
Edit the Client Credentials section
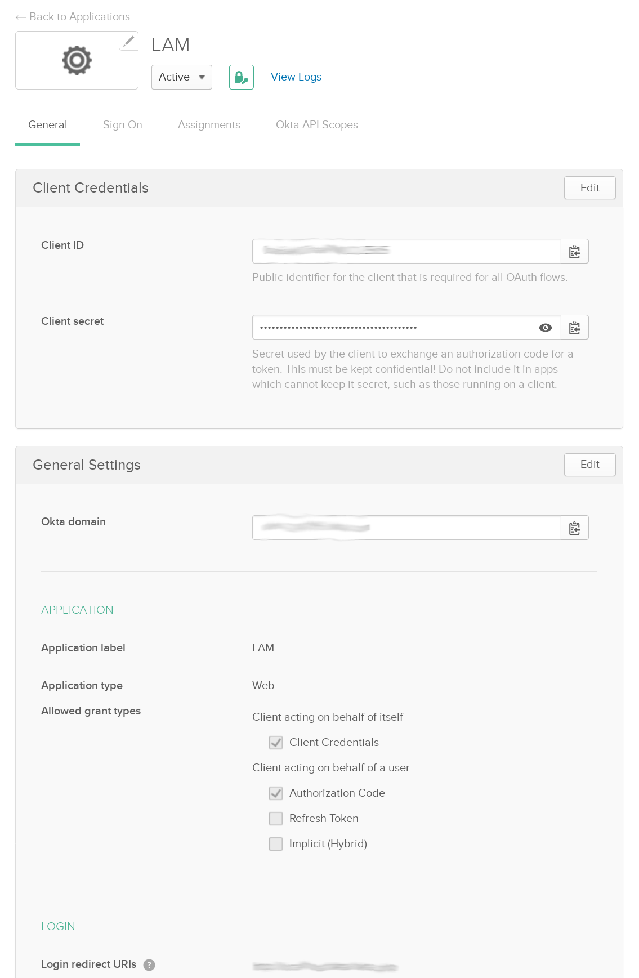pyautogui.click(x=589, y=188)
